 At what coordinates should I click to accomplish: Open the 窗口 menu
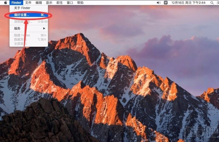click(70, 3)
